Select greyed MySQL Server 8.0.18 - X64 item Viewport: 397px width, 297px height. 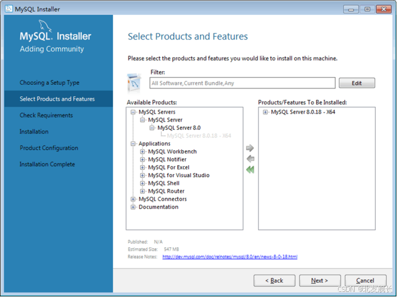point(199,136)
